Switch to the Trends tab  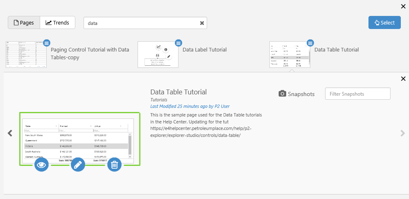[x=57, y=23]
